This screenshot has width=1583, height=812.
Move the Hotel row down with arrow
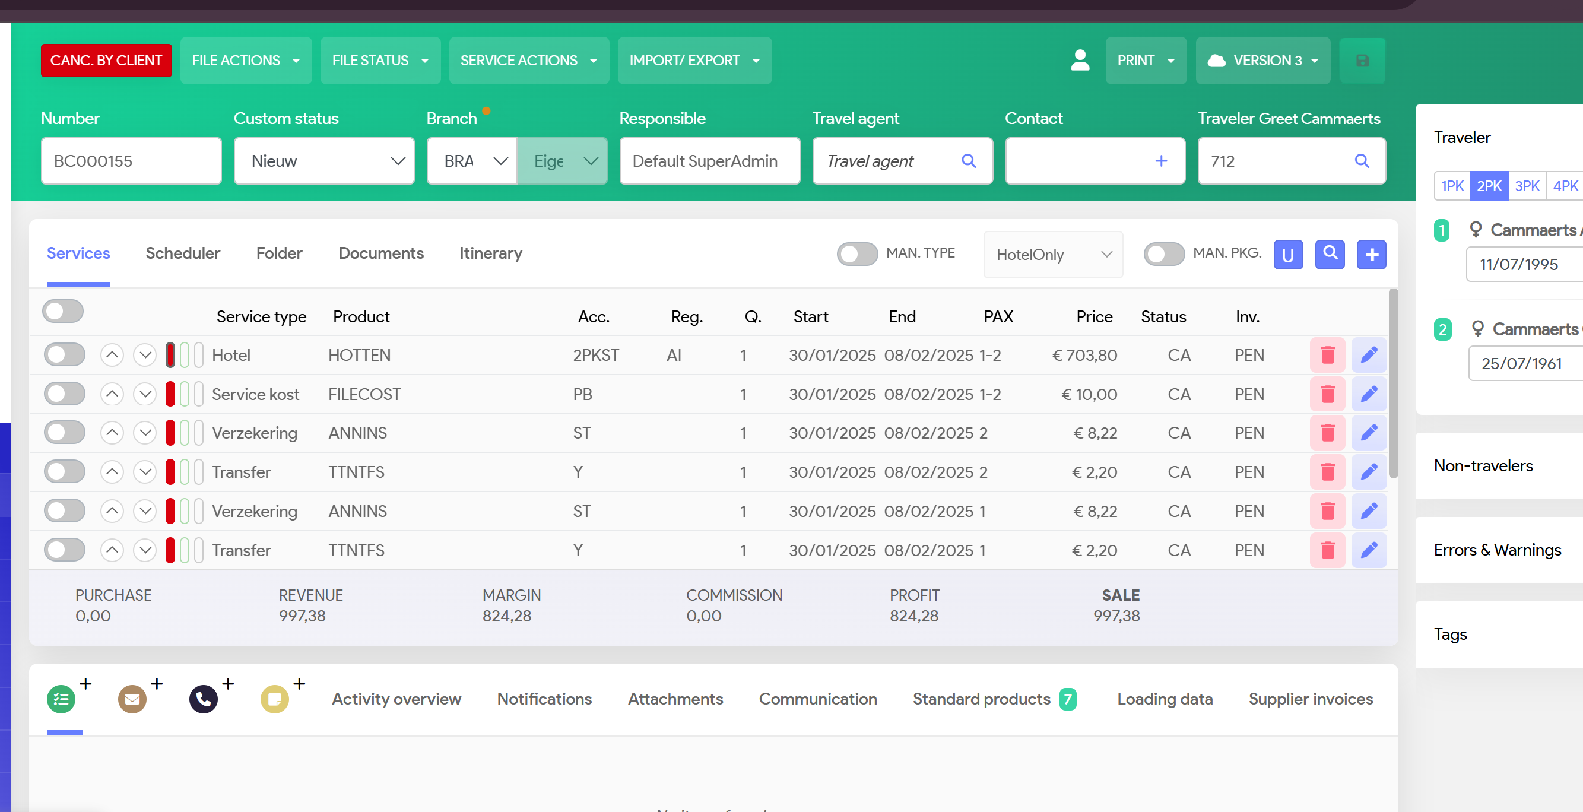(145, 355)
